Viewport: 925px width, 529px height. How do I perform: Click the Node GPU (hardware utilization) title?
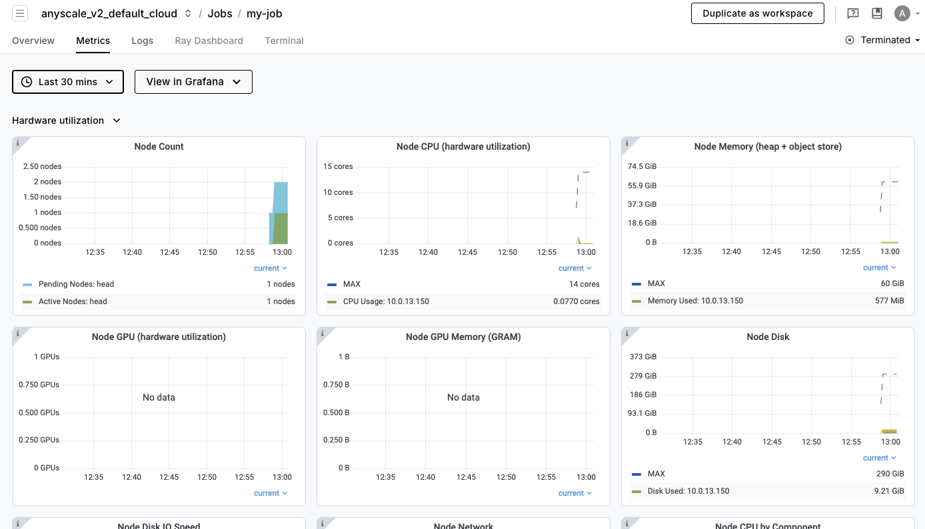[159, 337]
